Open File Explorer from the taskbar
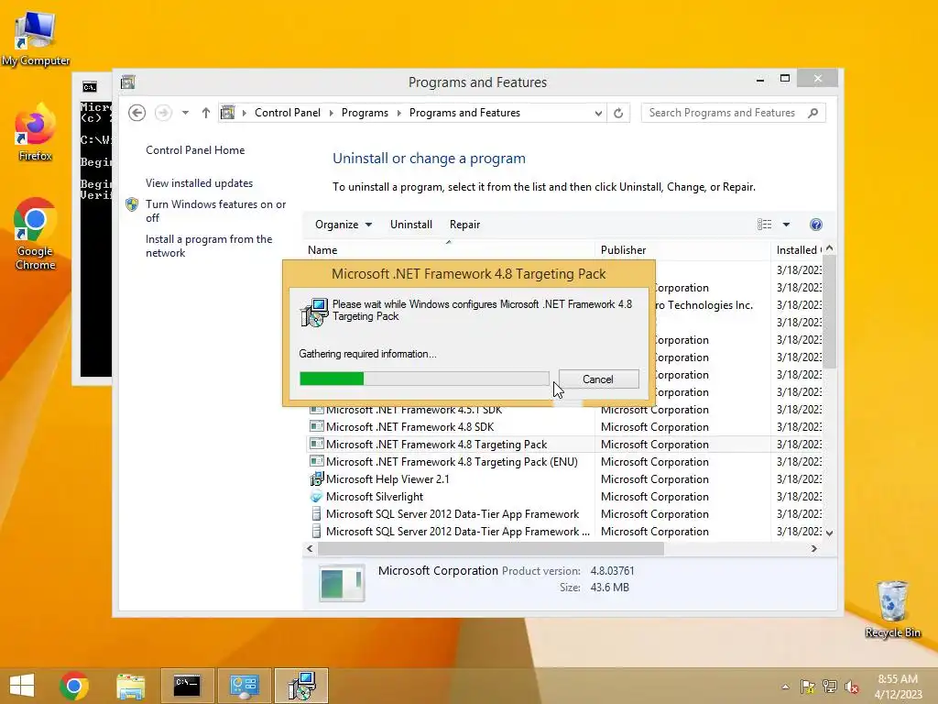Viewport: 938px width, 704px height. [x=130, y=686]
